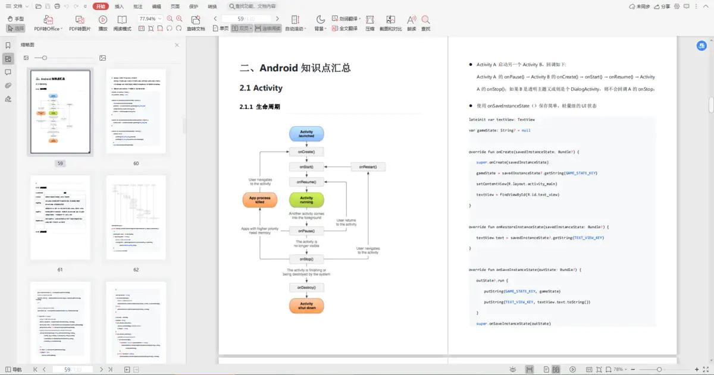This screenshot has height=375, width=714.
Task: Open page 62 thumbnail
Action: click(x=136, y=218)
